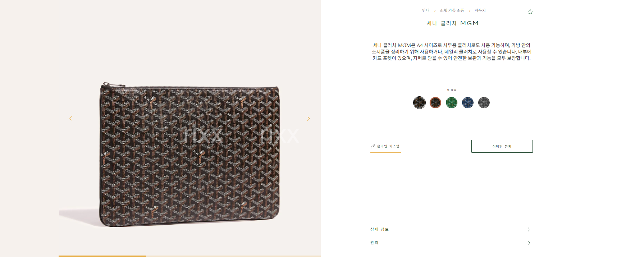Open the 안내 breadcrumb link
This screenshot has height=262, width=635.
[x=426, y=10]
